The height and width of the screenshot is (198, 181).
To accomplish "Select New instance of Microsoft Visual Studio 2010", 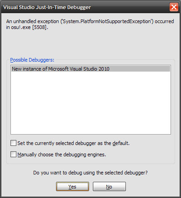I will [90, 69].
